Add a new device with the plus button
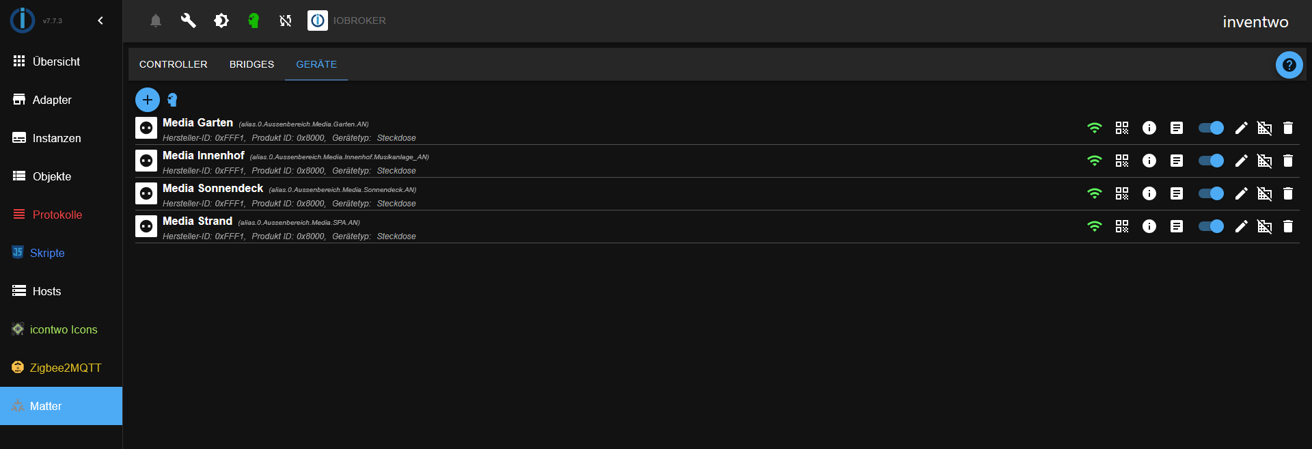Viewport: 1312px width, 449px height. click(x=148, y=100)
